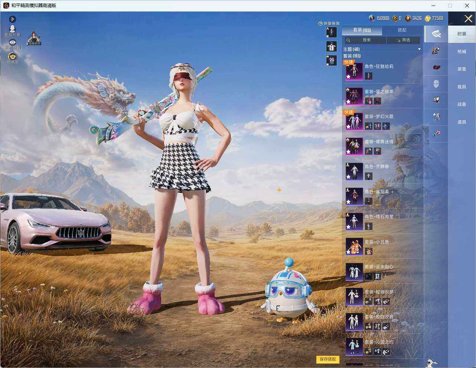
Task: Click first item icon under 套装-梦幻火箭
Action: [x=368, y=126]
